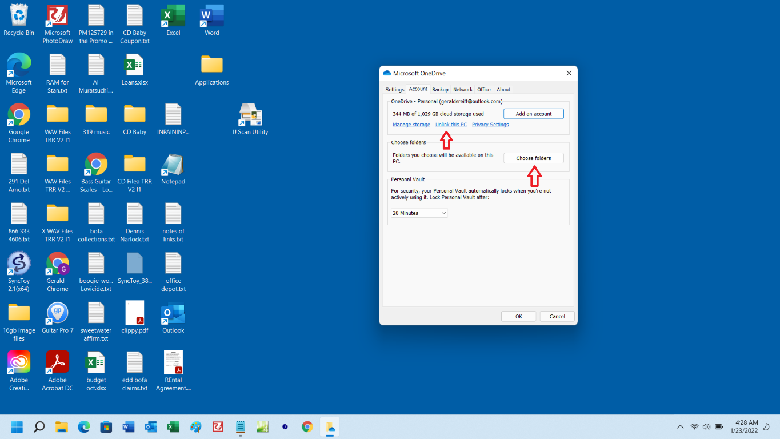Select the Account tab
The image size is (780, 439).
(418, 89)
